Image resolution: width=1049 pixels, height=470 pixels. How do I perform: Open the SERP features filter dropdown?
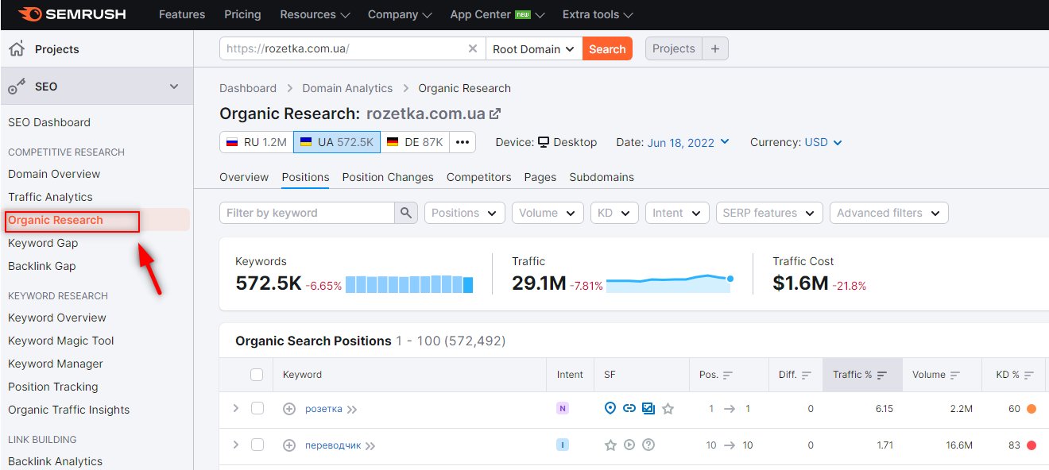[x=769, y=213]
